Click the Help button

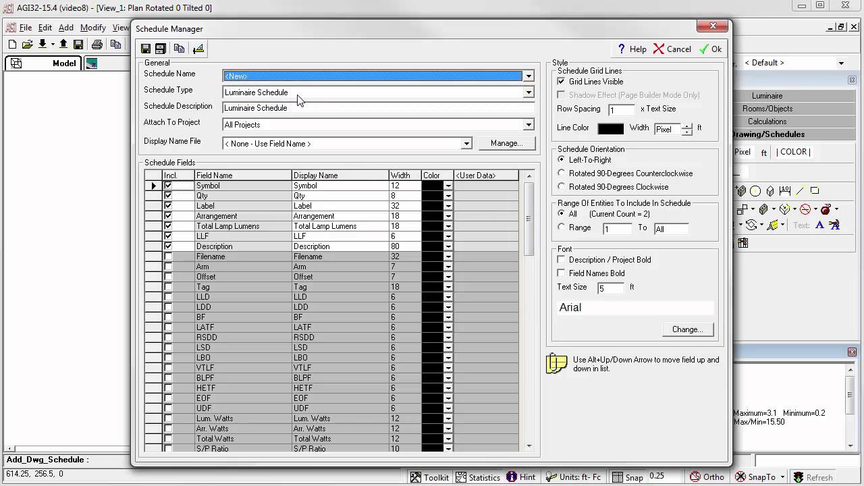click(x=632, y=49)
